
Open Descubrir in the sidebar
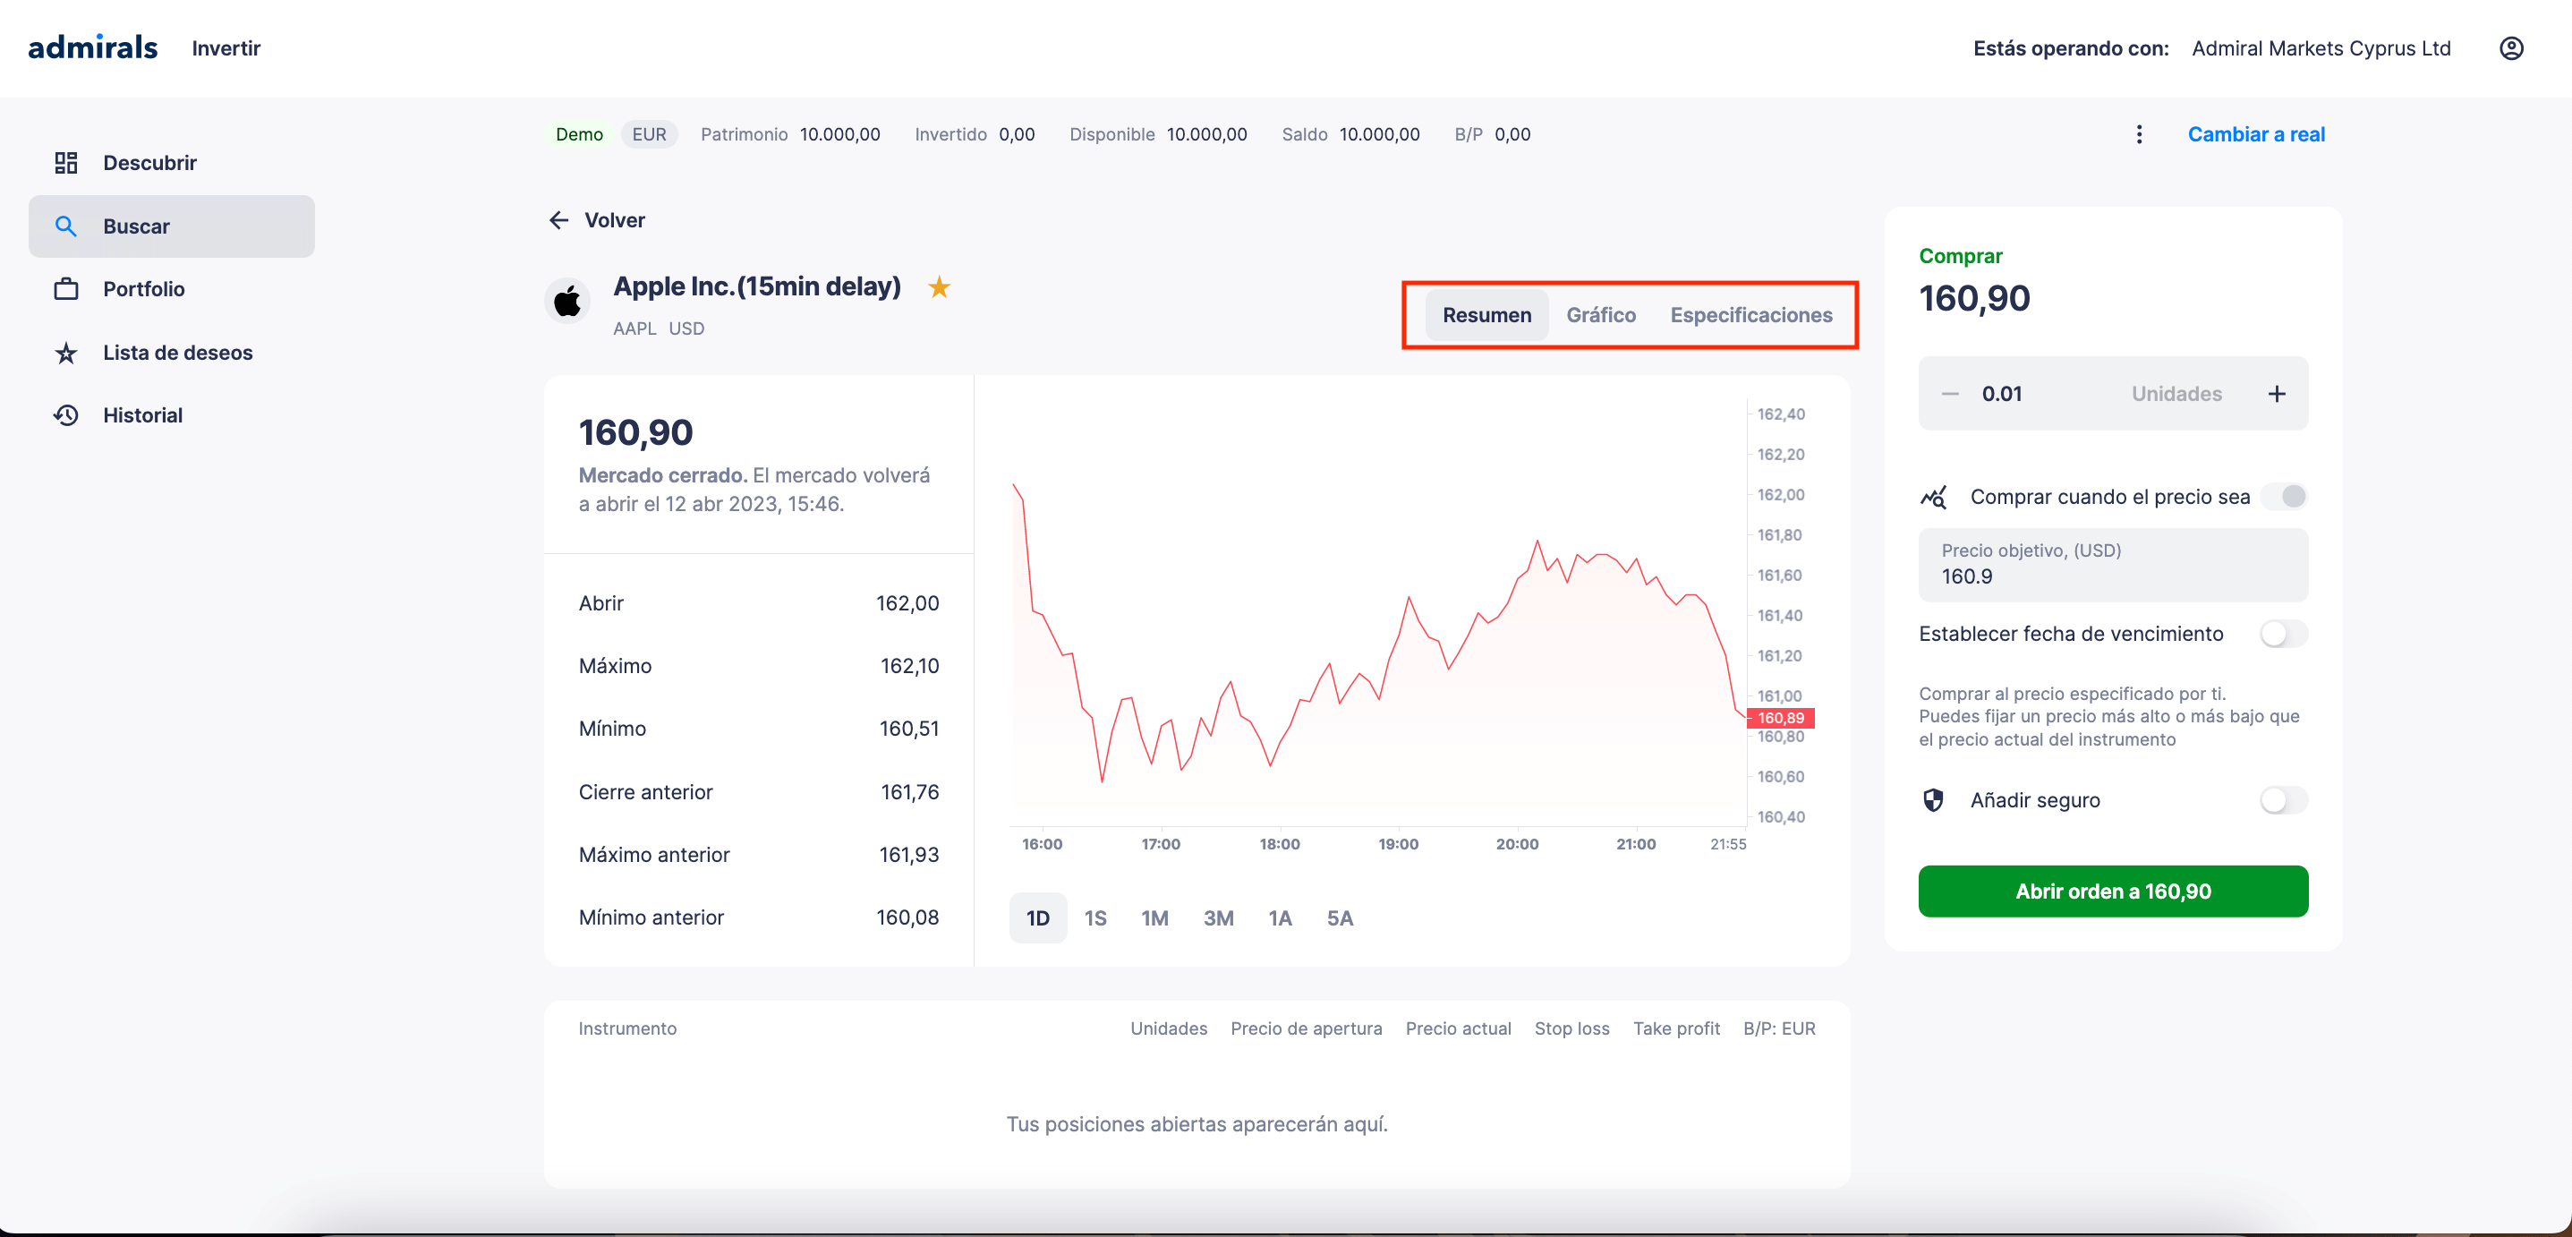point(172,163)
